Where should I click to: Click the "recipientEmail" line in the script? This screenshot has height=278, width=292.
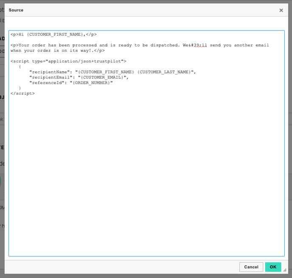pyautogui.click(x=79, y=77)
